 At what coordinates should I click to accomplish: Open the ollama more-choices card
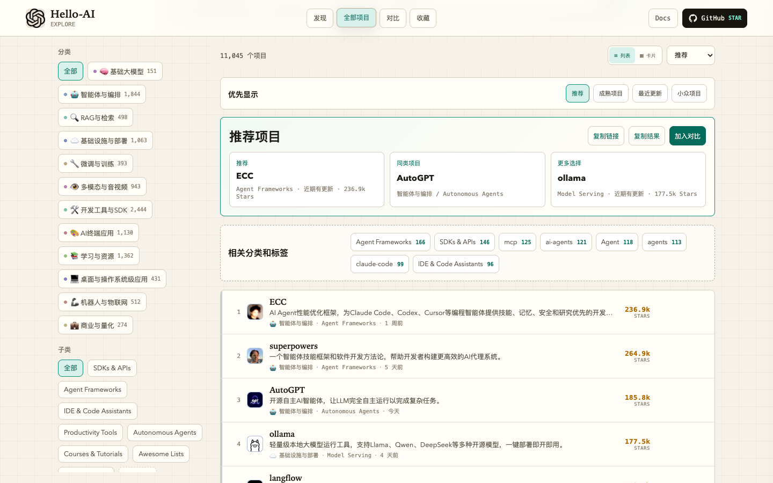point(628,179)
